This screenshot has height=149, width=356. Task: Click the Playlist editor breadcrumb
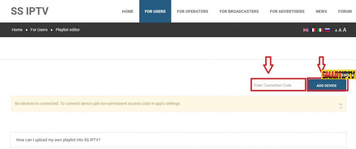68,30
